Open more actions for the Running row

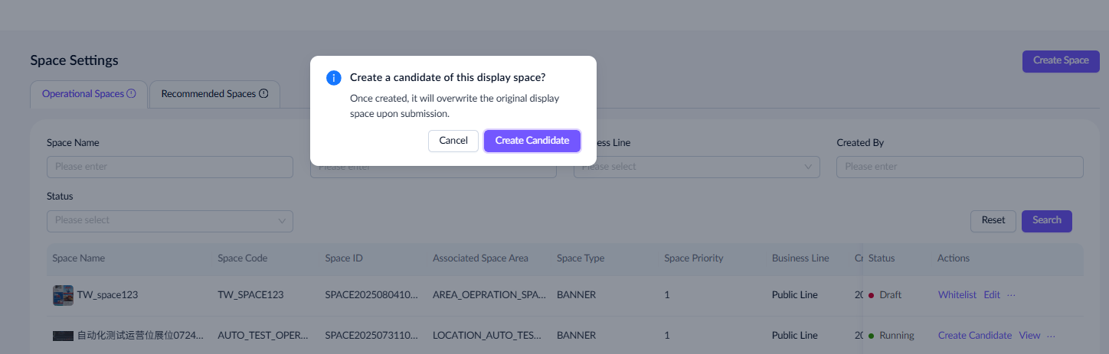[x=1051, y=336]
